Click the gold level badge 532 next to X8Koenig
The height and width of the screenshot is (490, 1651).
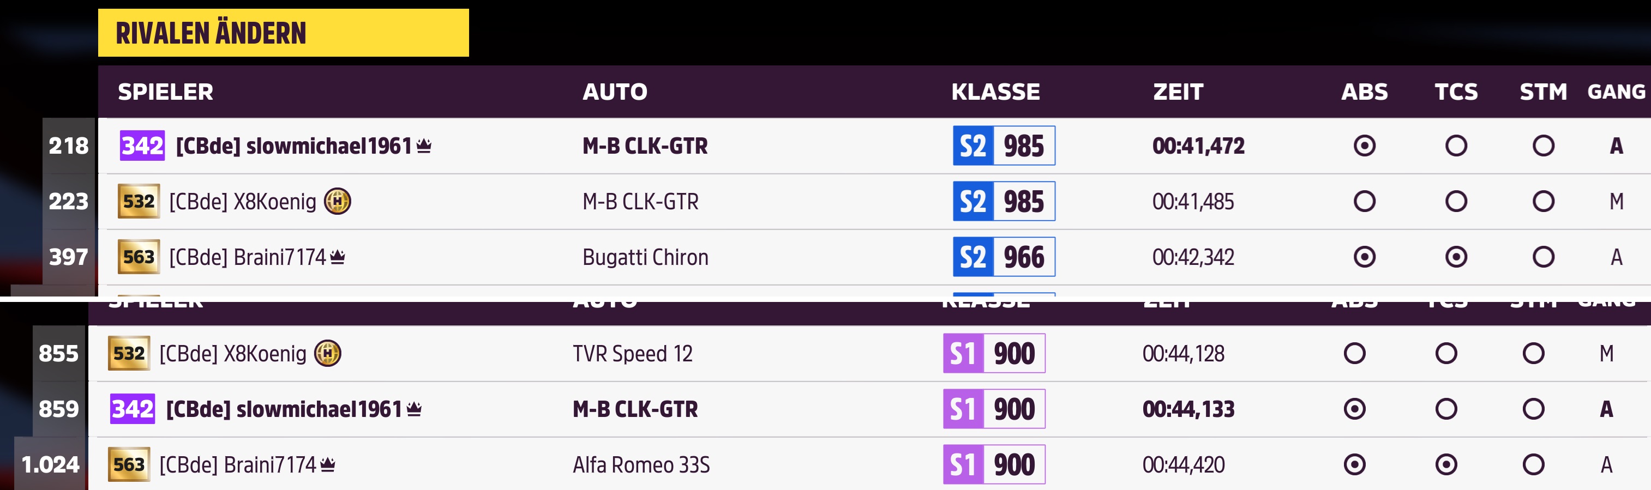click(x=140, y=201)
